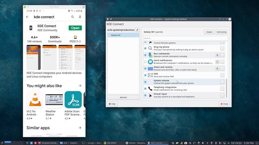Click the pin icon in KDE Connect titlebar

pyautogui.click(x=111, y=19)
